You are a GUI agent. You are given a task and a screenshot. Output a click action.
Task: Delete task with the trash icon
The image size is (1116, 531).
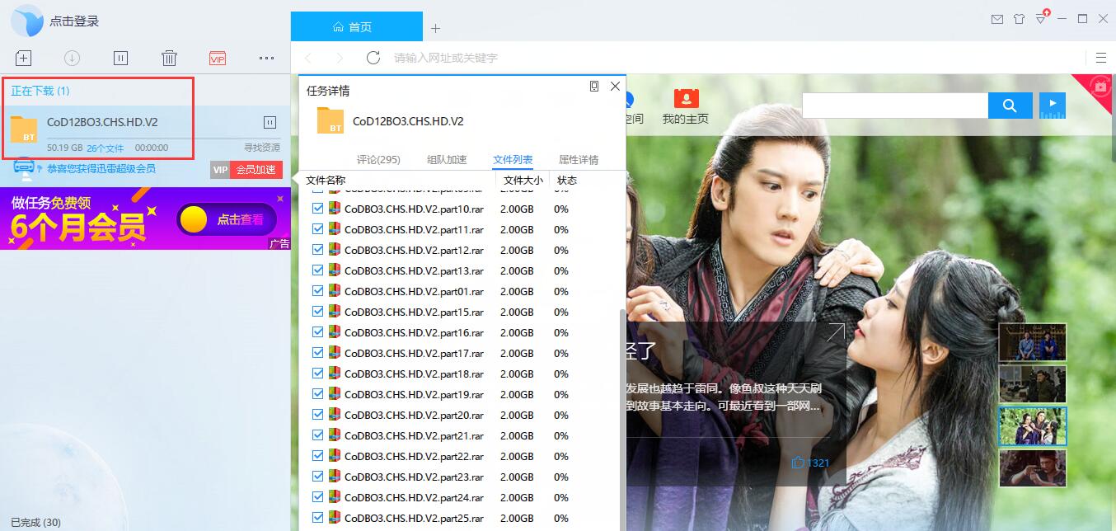[x=169, y=58]
